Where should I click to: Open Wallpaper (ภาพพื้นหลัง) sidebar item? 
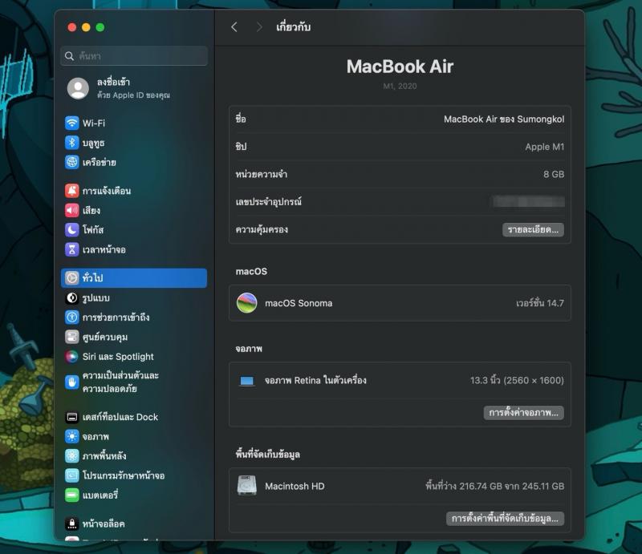pos(104,455)
